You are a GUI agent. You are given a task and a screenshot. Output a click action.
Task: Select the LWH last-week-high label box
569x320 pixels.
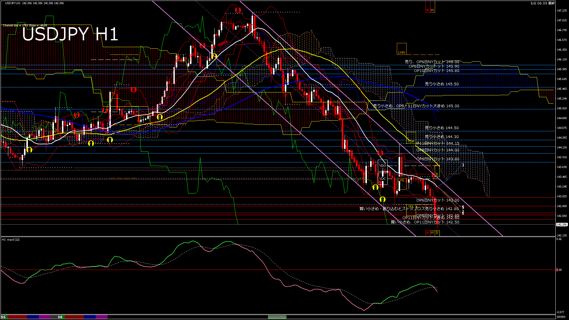coord(402,49)
